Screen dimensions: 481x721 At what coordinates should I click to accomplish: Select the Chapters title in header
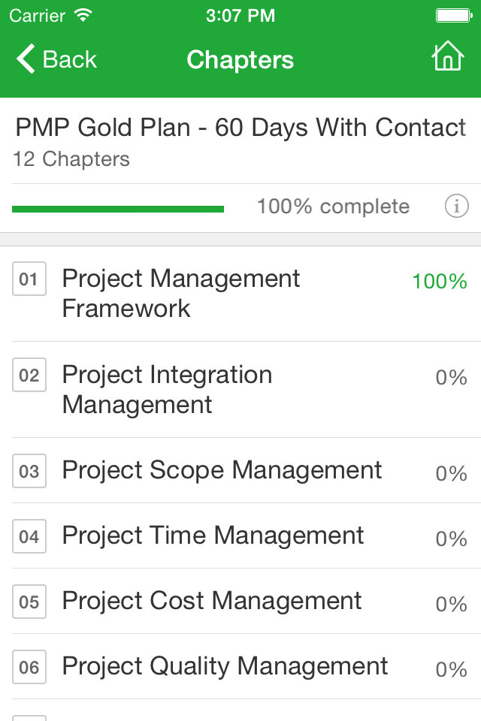[240, 60]
